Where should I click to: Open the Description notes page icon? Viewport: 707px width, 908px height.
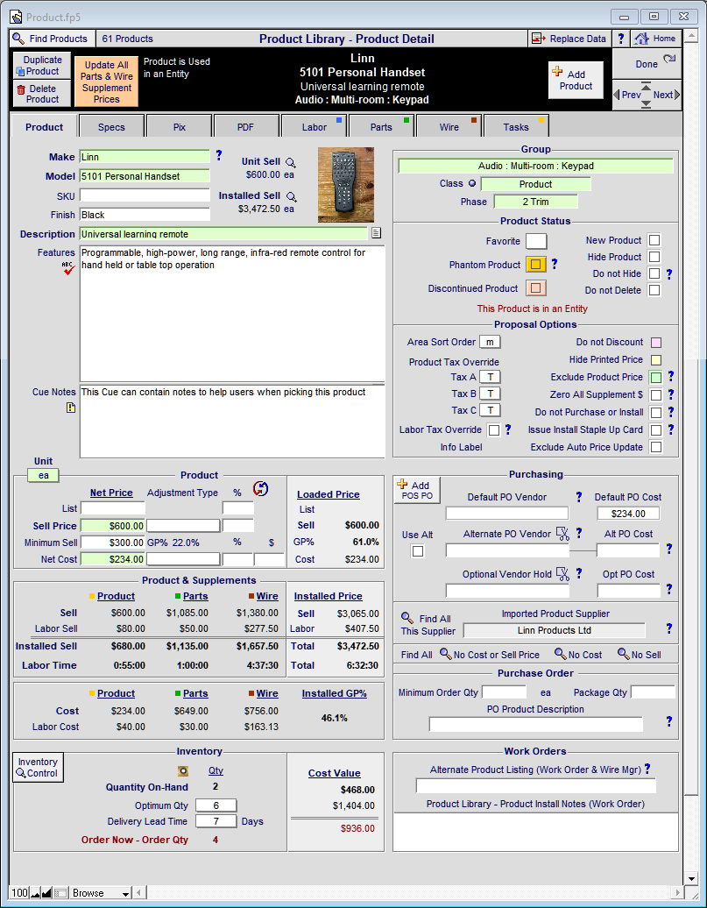pyautogui.click(x=377, y=233)
